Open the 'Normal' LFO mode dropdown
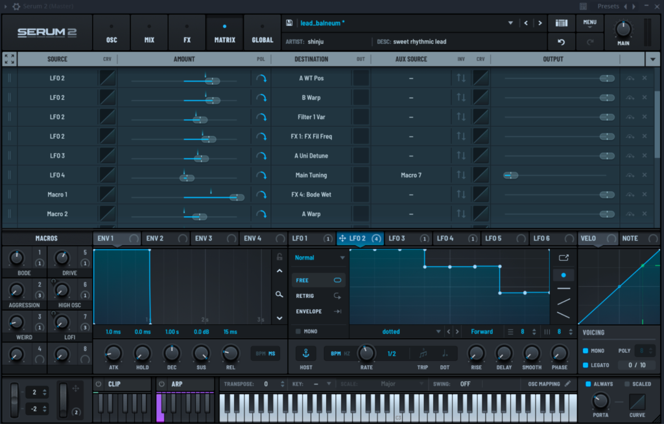This screenshot has height=424, width=664. [318, 257]
